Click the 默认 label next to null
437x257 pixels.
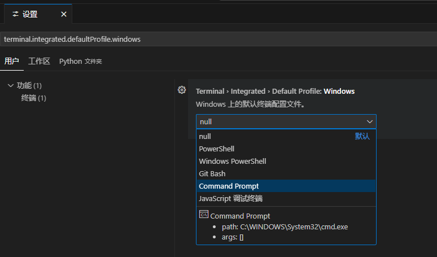pos(362,136)
